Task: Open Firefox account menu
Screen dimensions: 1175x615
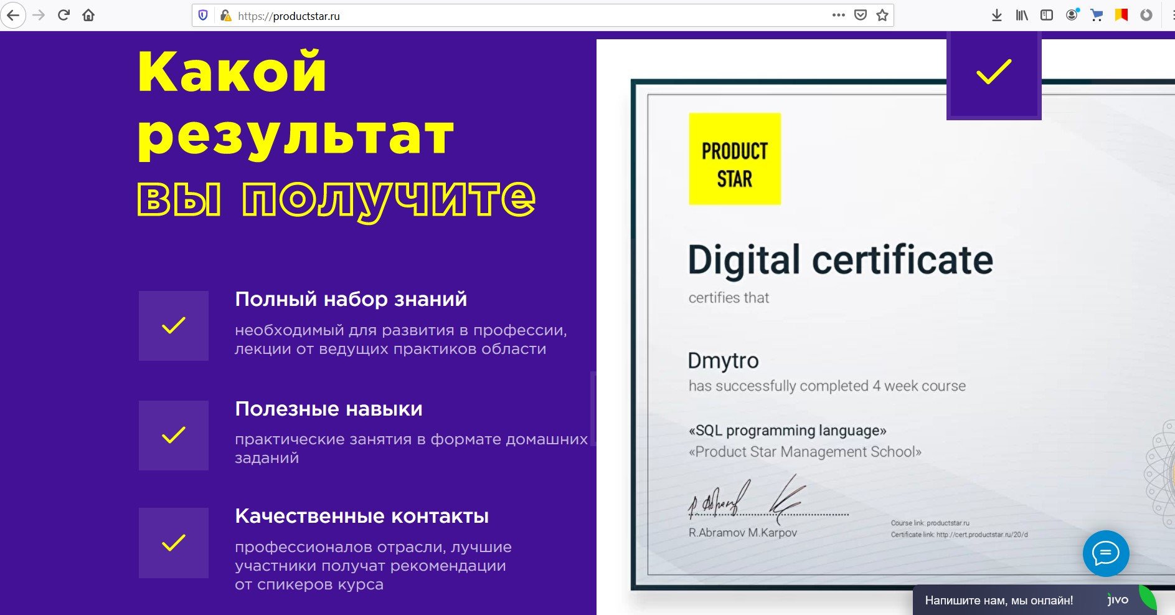Action: [1072, 16]
